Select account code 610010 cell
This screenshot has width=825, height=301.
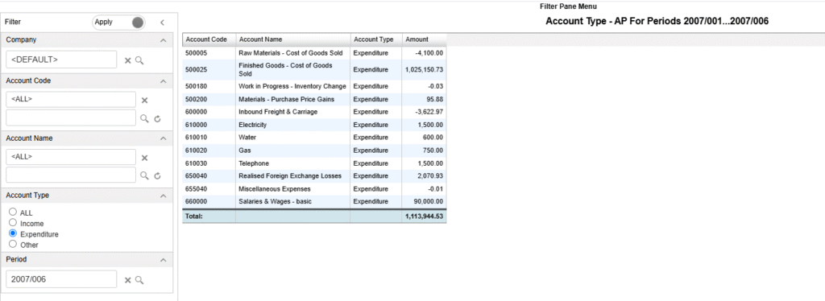pos(209,138)
